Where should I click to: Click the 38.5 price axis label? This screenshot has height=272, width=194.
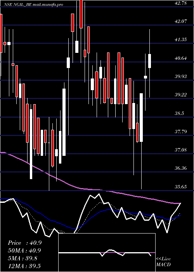point(179,113)
